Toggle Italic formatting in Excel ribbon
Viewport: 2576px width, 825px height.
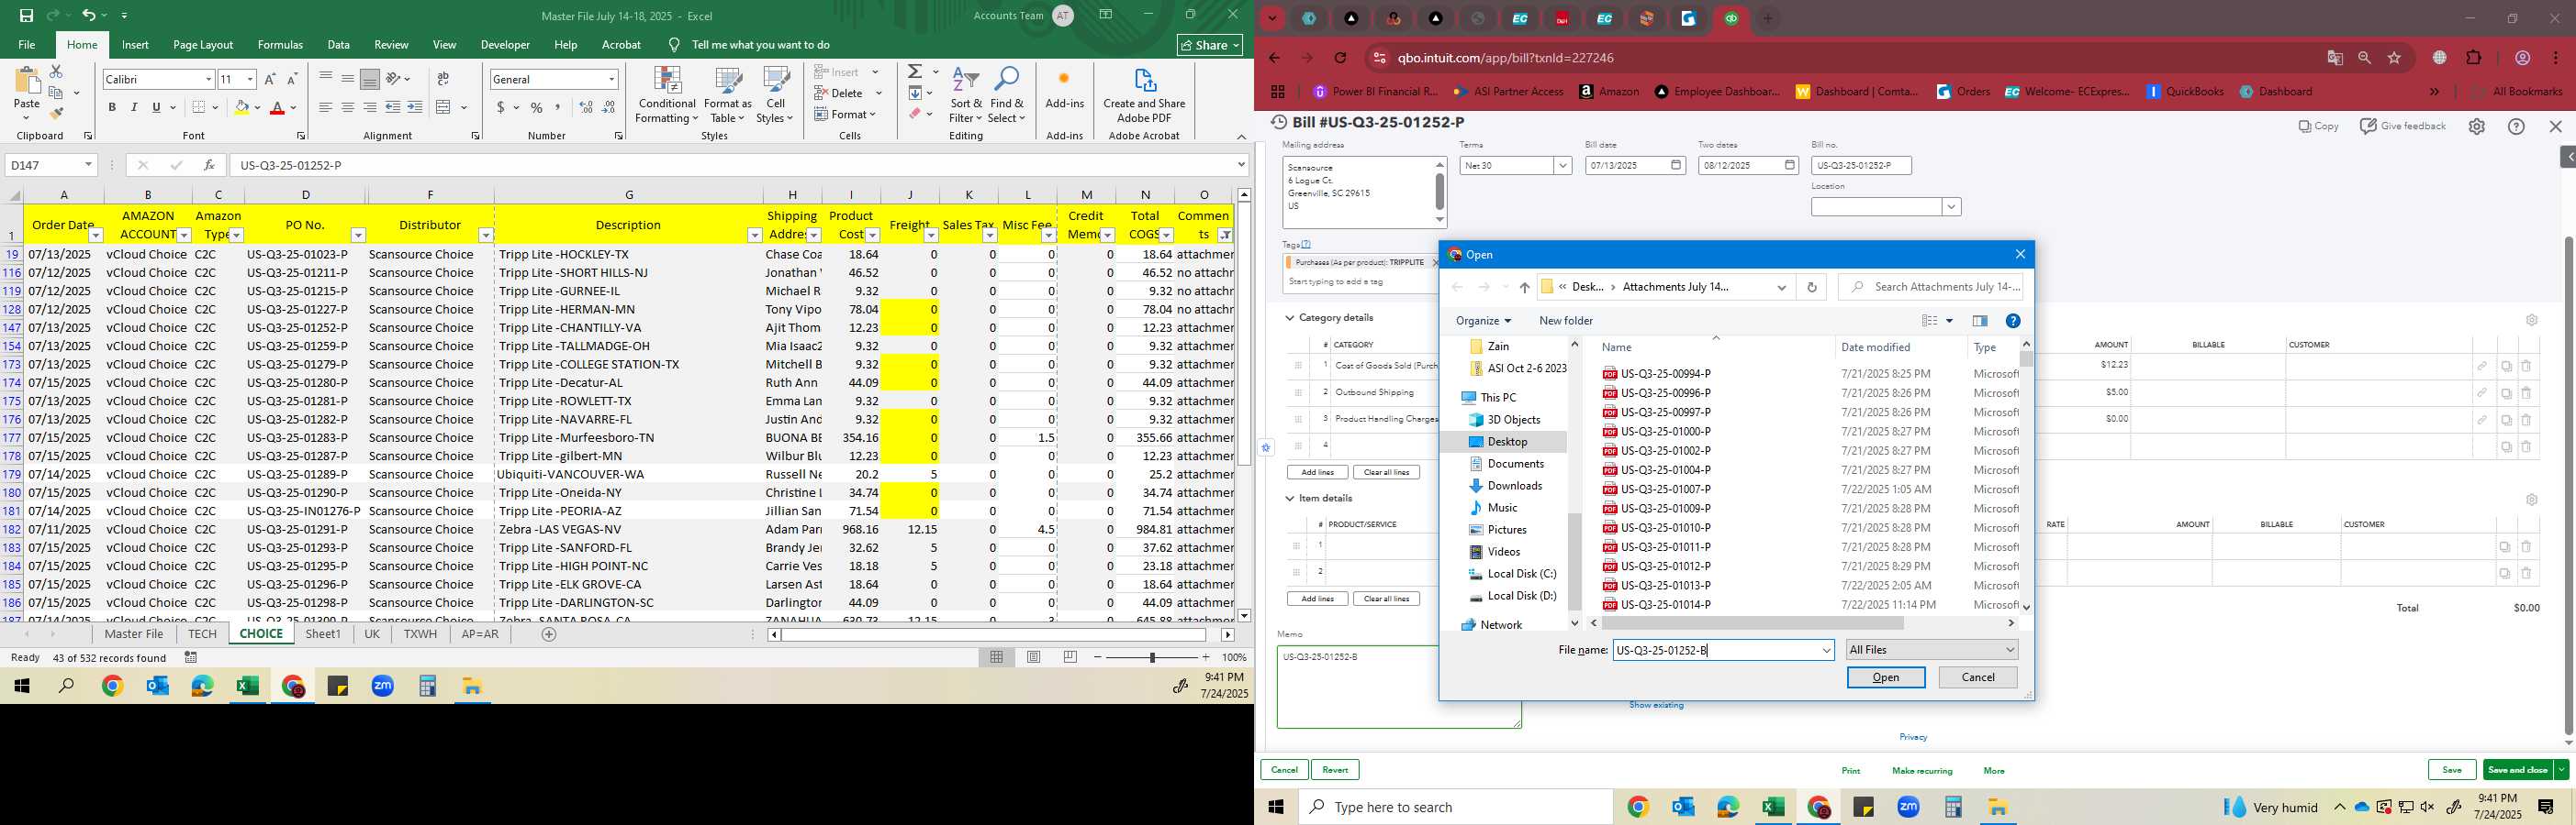pyautogui.click(x=134, y=107)
